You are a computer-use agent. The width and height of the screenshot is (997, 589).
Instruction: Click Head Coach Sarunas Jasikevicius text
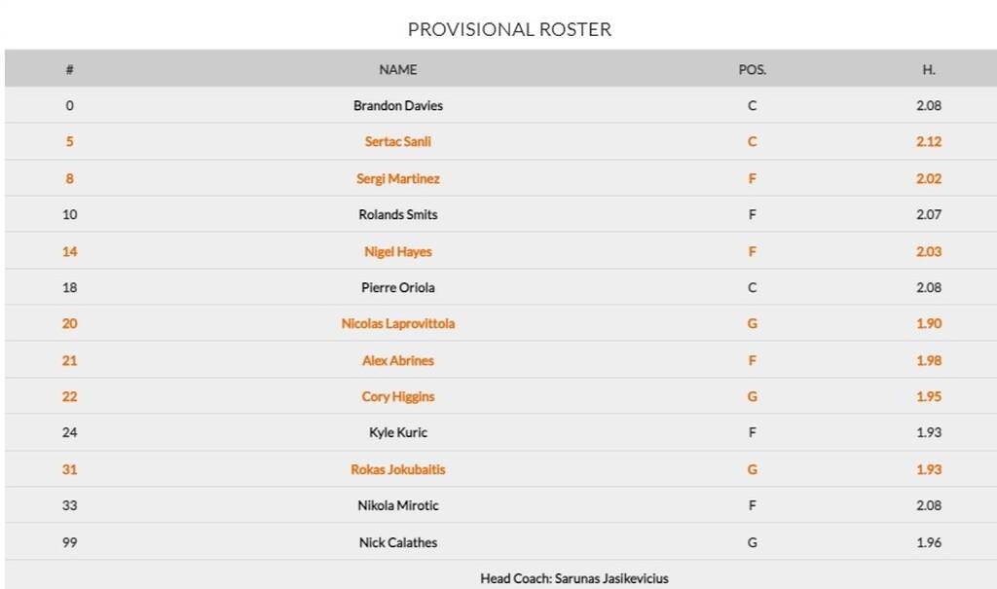click(573, 578)
